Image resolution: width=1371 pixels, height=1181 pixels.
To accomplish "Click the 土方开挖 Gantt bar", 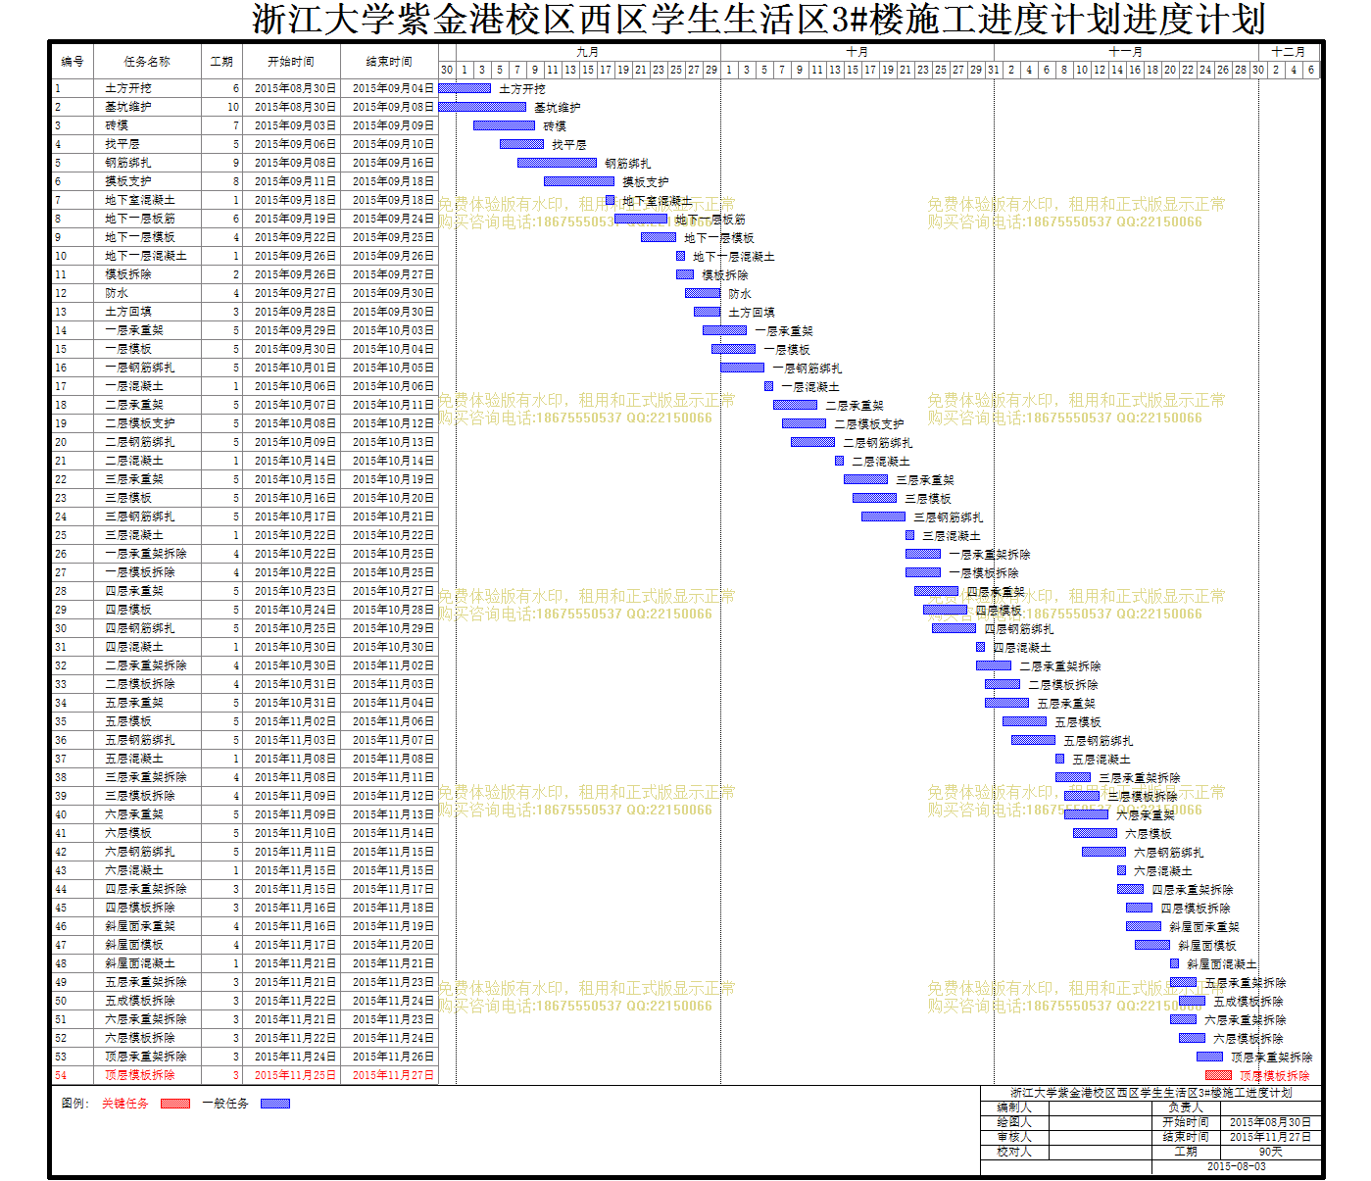I will [465, 88].
